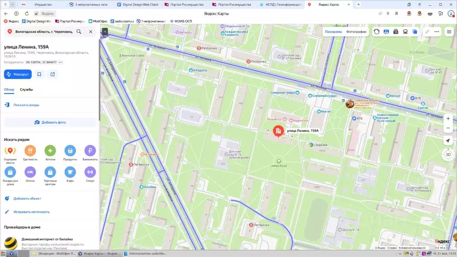Toggle 3D map view
The width and height of the screenshot is (457, 257).
(x=448, y=154)
